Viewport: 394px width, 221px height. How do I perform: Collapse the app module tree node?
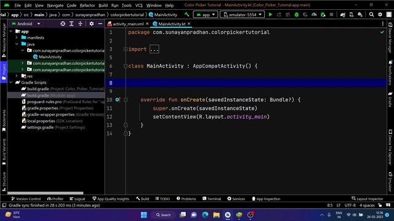tap(11, 31)
